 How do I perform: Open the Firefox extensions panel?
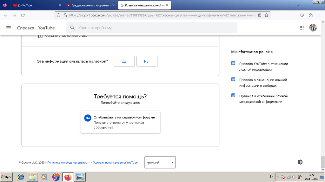(310, 15)
